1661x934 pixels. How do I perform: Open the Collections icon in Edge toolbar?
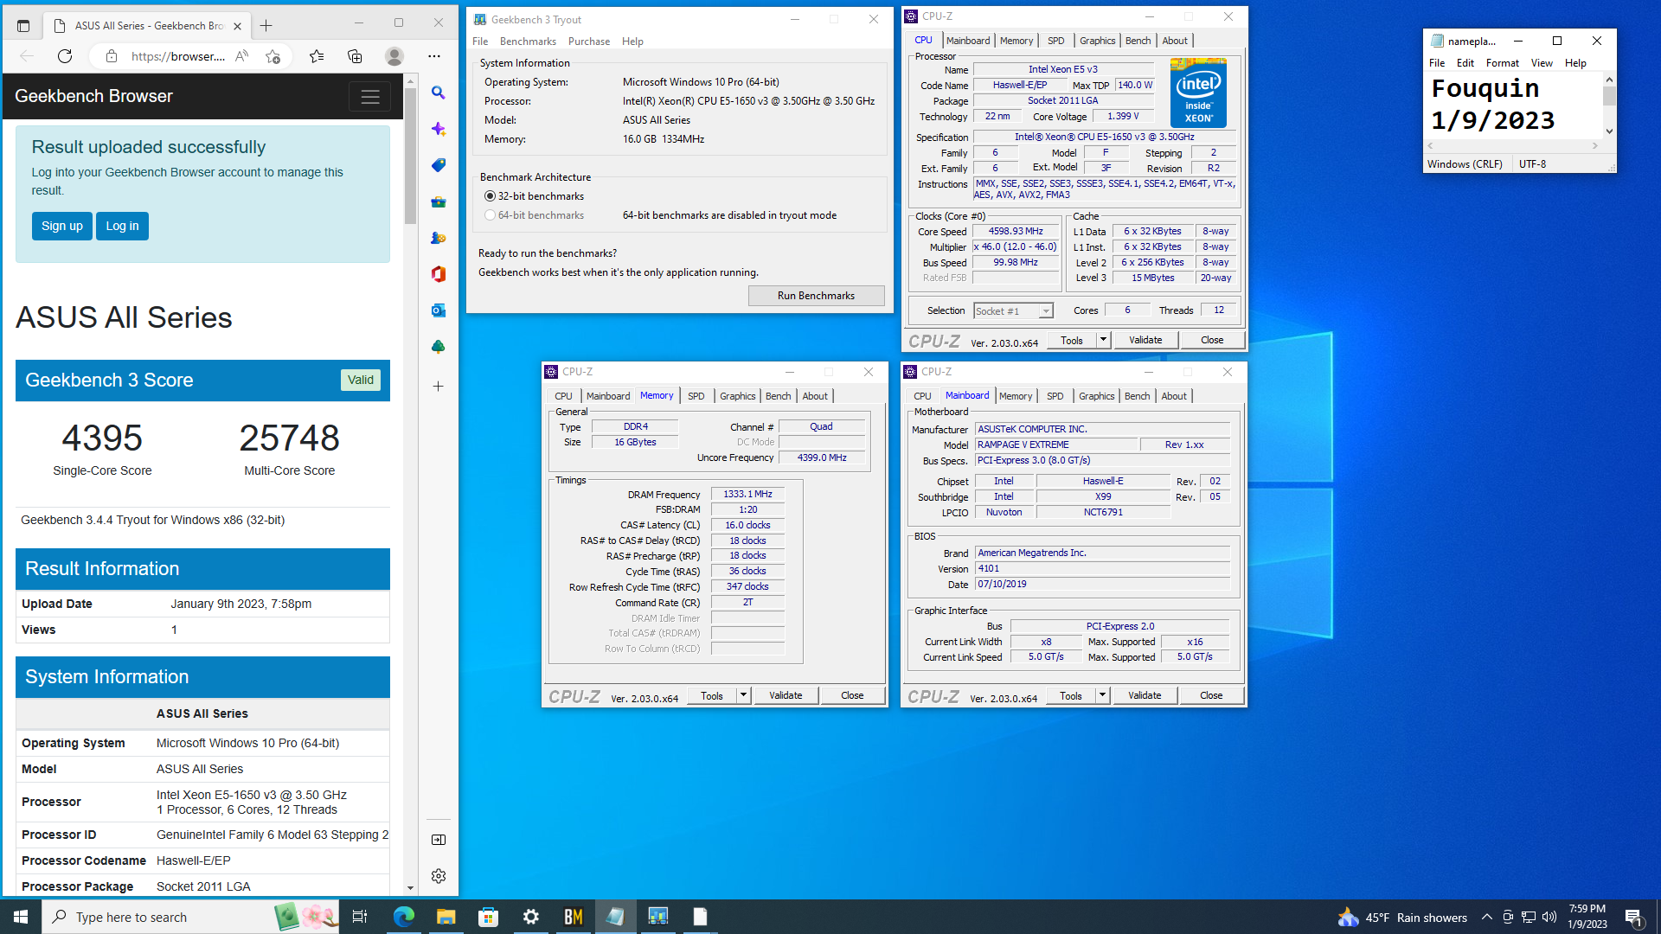tap(355, 56)
